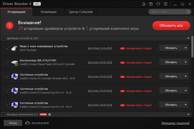Open Доступно: 04.04.2016 link for Root Port #1
Screen dimensions: 194x129
[x=100, y=91]
